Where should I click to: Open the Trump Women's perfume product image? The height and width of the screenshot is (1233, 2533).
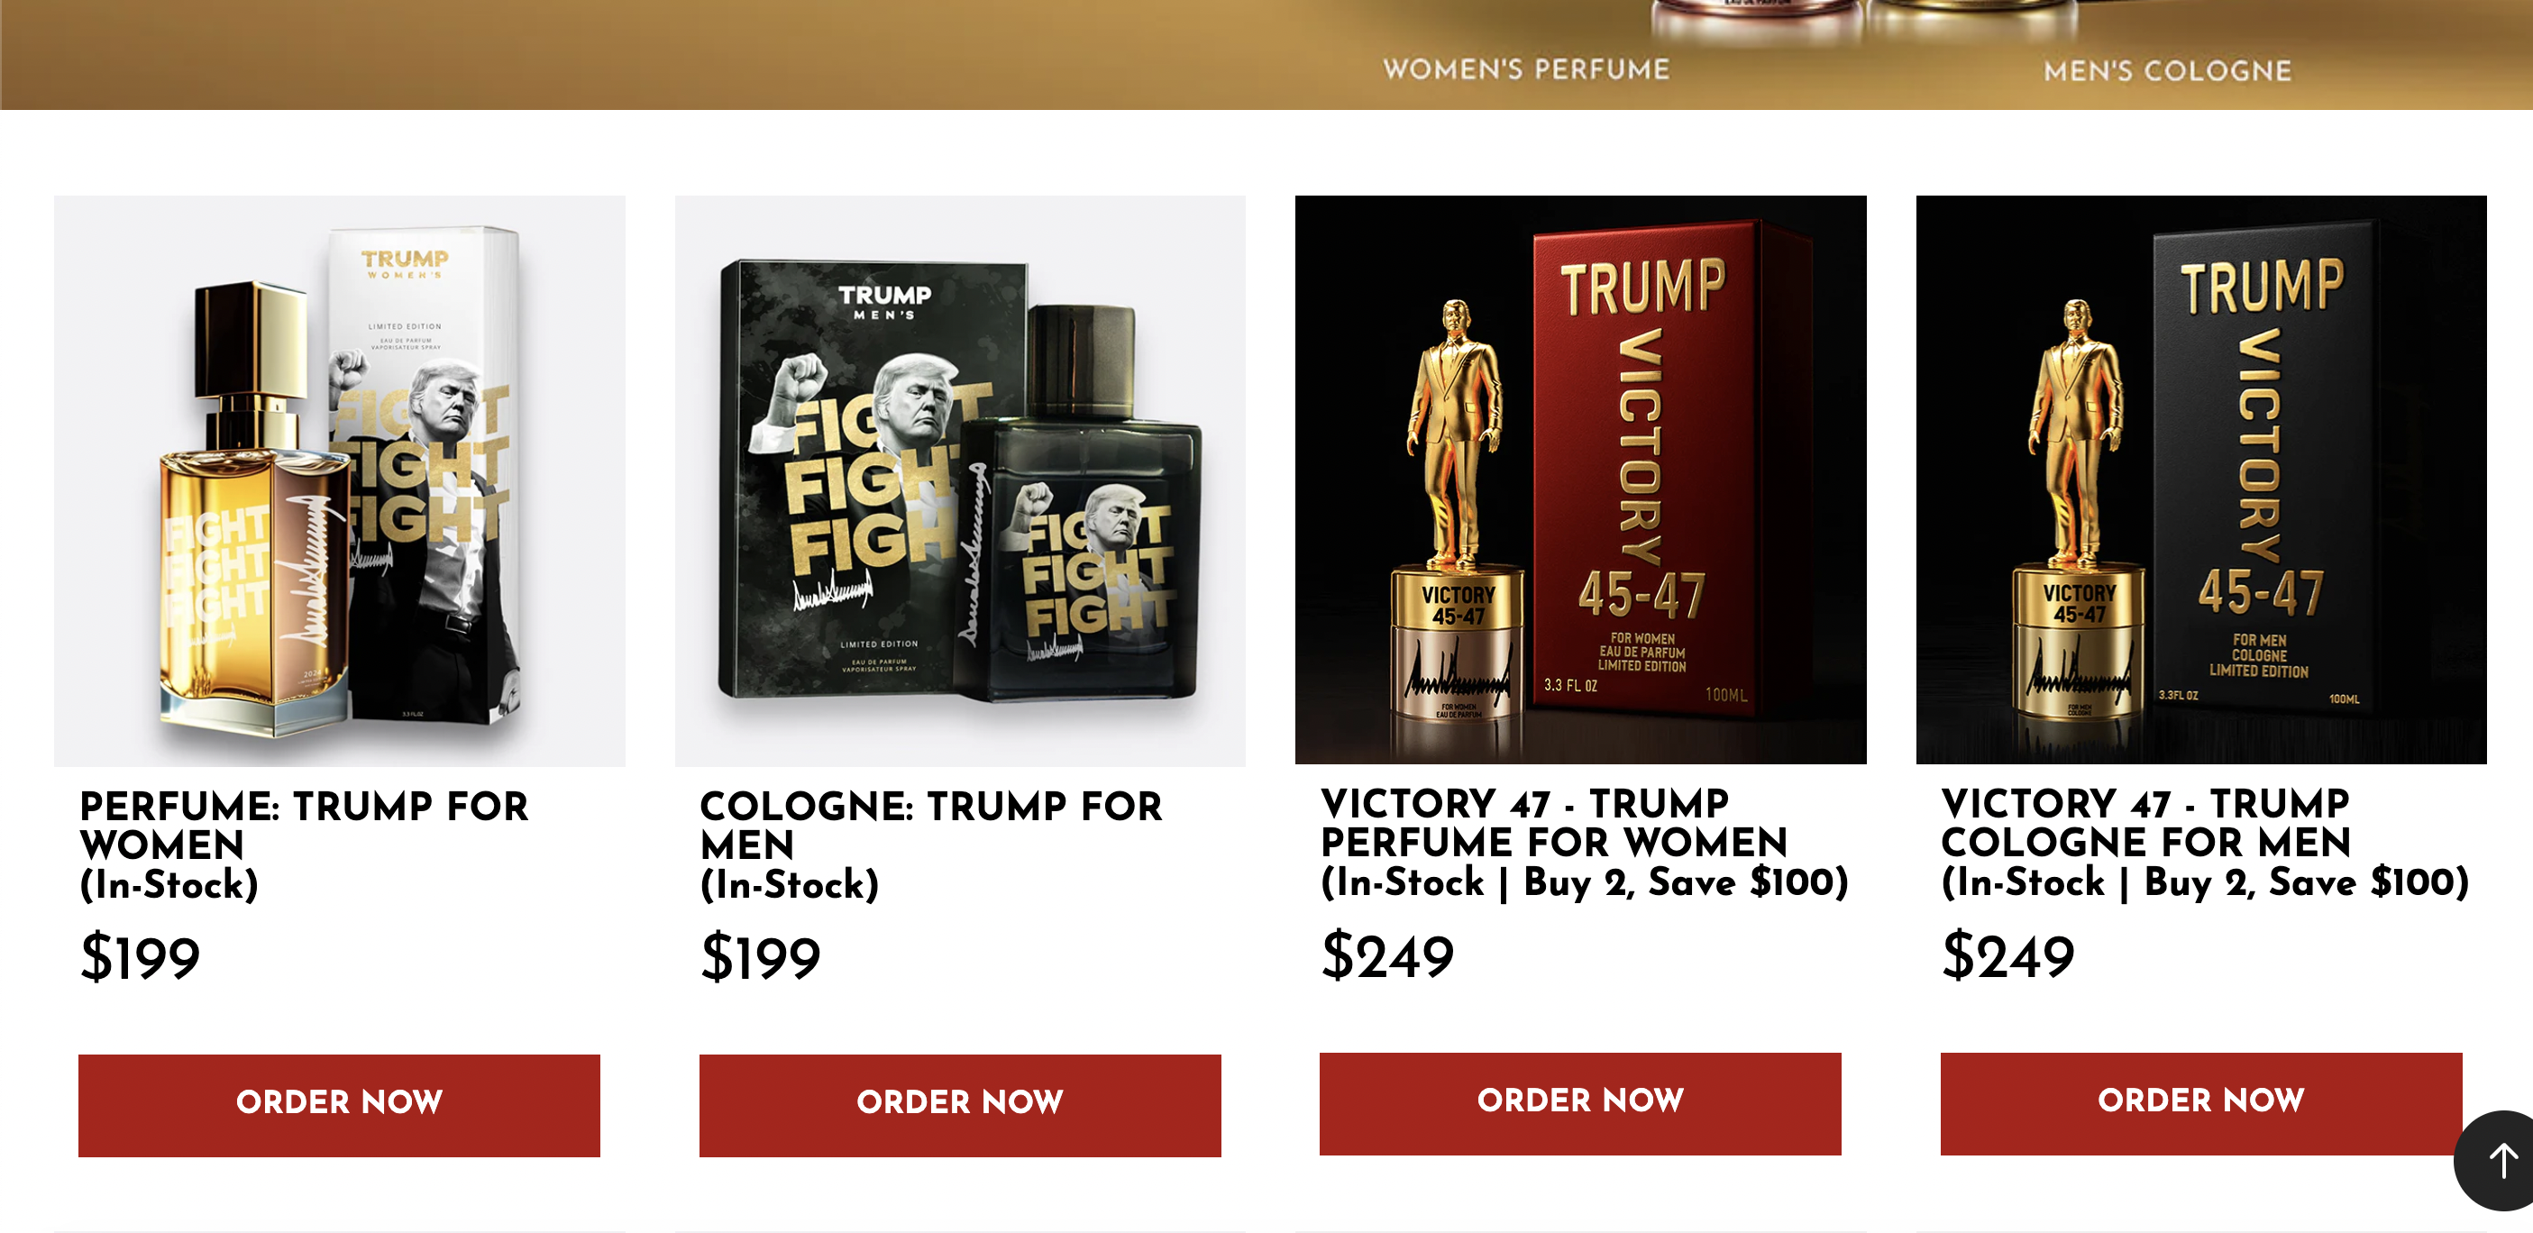click(x=339, y=480)
